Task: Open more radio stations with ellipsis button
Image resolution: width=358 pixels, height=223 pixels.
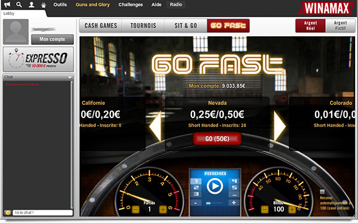Action: pyautogui.click(x=234, y=195)
